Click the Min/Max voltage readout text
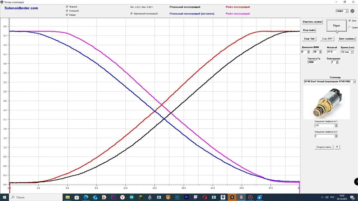The image size is (358, 201). [142, 7]
